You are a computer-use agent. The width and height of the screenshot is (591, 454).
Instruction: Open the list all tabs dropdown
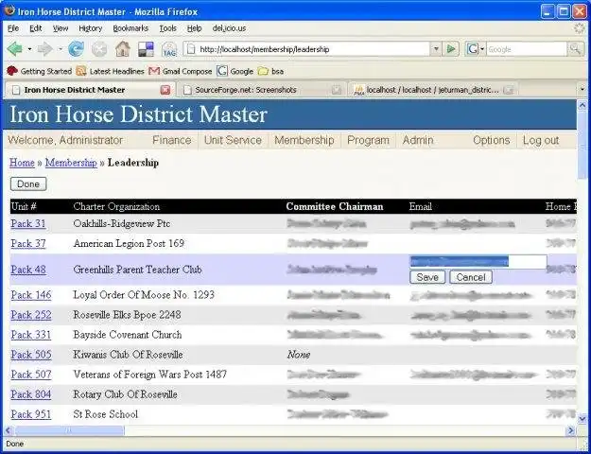click(582, 90)
